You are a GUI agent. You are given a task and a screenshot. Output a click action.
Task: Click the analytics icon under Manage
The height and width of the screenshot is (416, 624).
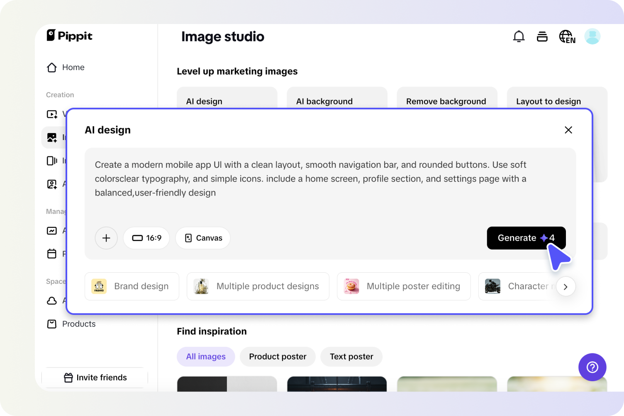[51, 231]
